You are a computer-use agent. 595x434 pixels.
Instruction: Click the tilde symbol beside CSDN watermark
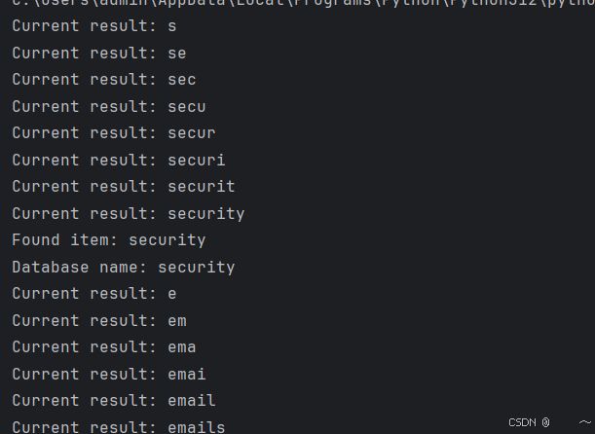pyautogui.click(x=585, y=422)
